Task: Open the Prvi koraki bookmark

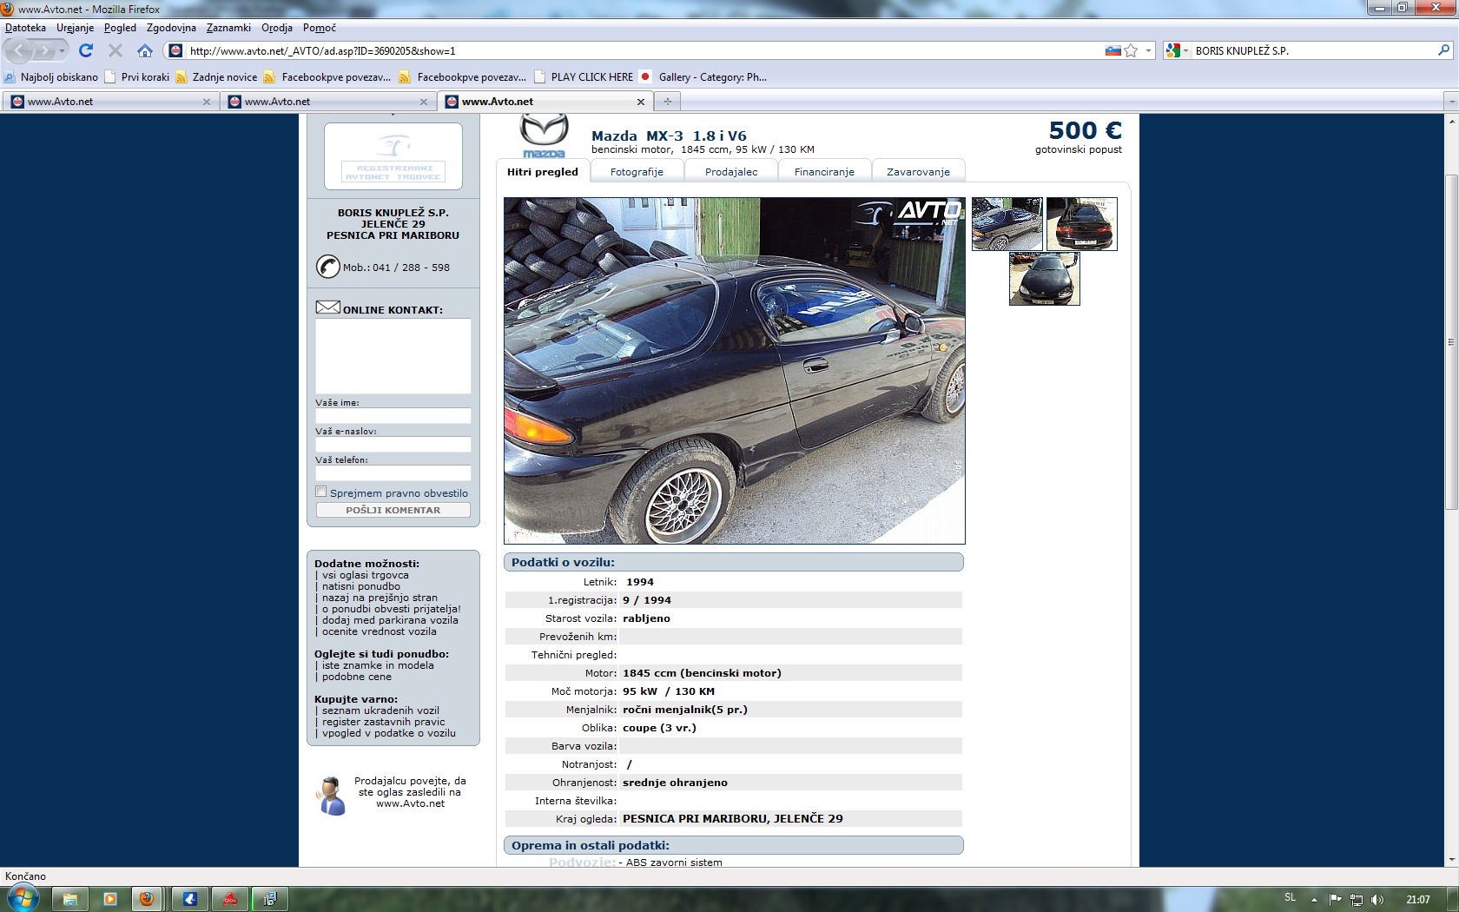Action: (x=137, y=76)
